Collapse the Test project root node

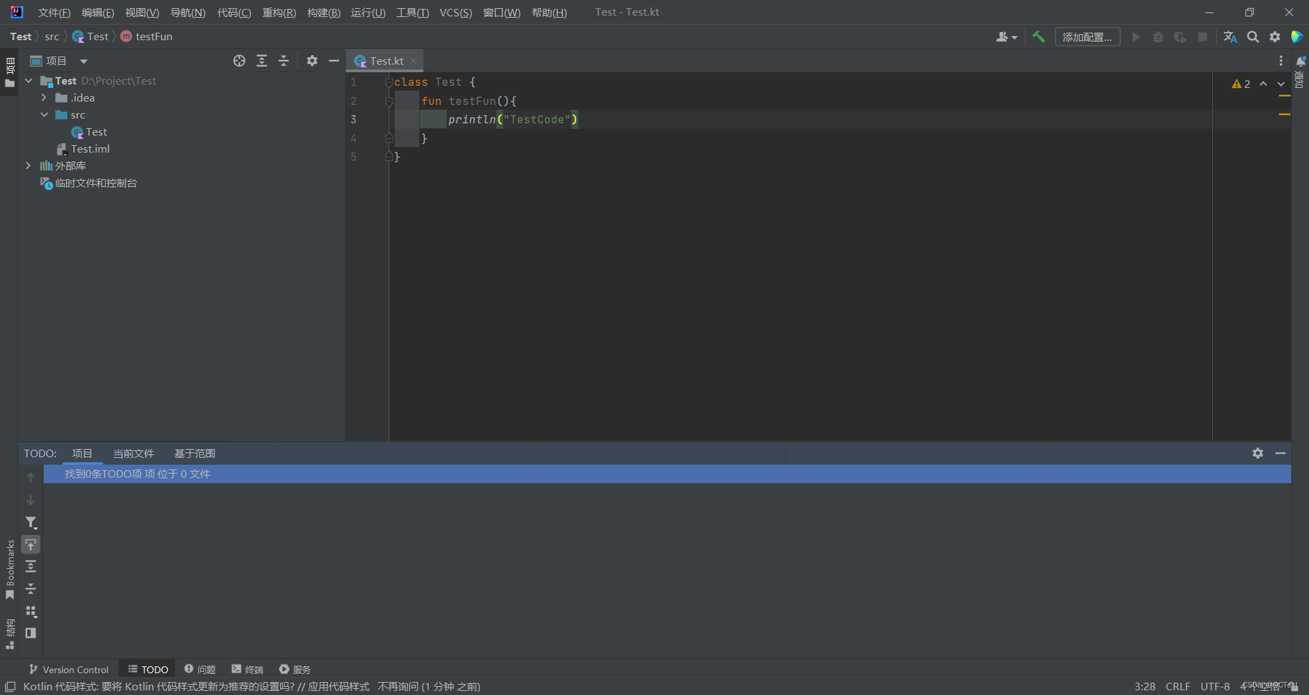point(29,80)
